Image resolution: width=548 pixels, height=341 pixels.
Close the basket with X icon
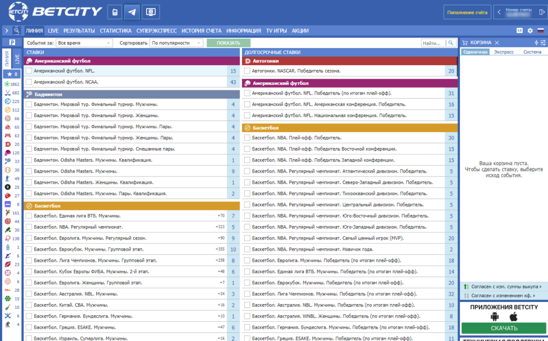coord(497,43)
